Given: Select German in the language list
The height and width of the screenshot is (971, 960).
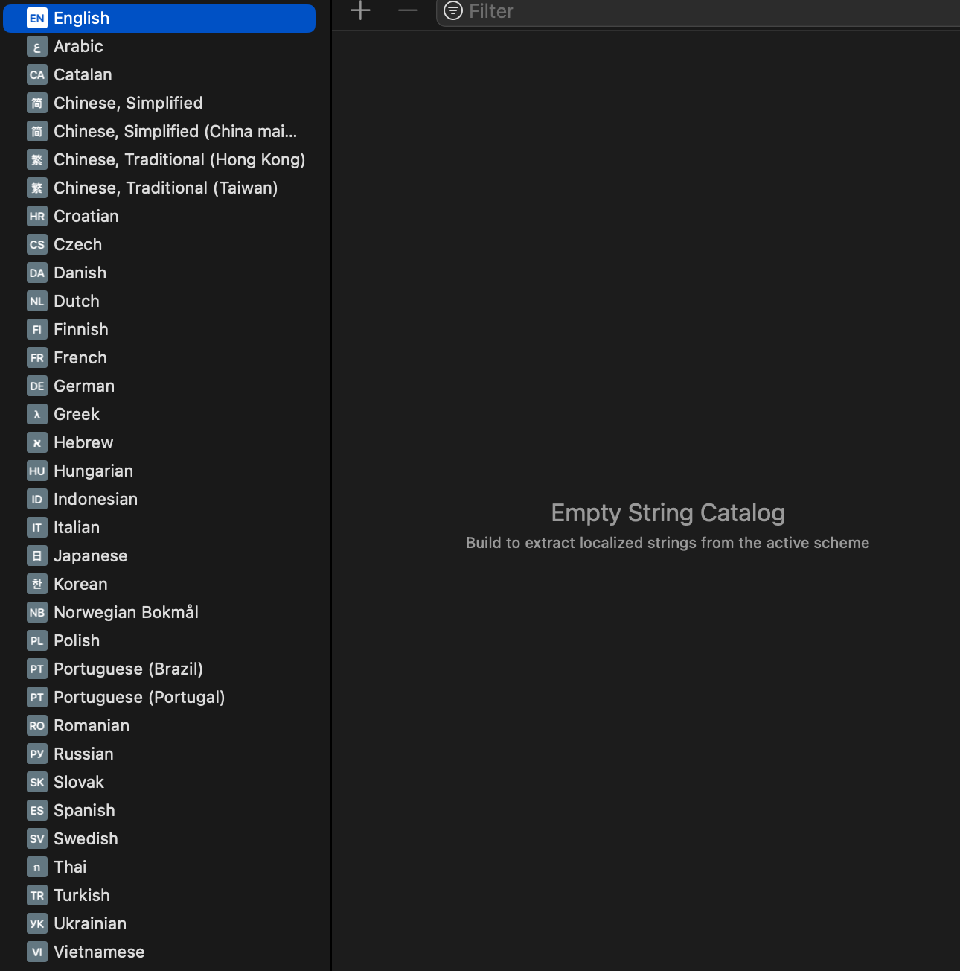Looking at the screenshot, I should 84,386.
